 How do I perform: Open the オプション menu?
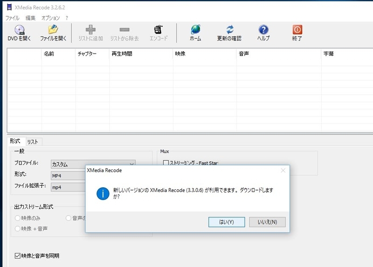(x=50, y=18)
